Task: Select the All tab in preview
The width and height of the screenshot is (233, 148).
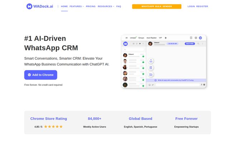Action: pos(127,38)
